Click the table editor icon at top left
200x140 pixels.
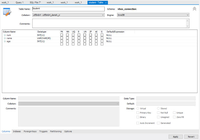[7, 12]
